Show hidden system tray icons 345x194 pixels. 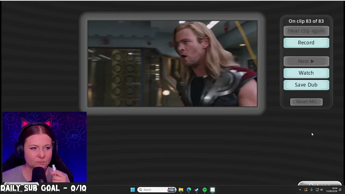(x=300, y=190)
